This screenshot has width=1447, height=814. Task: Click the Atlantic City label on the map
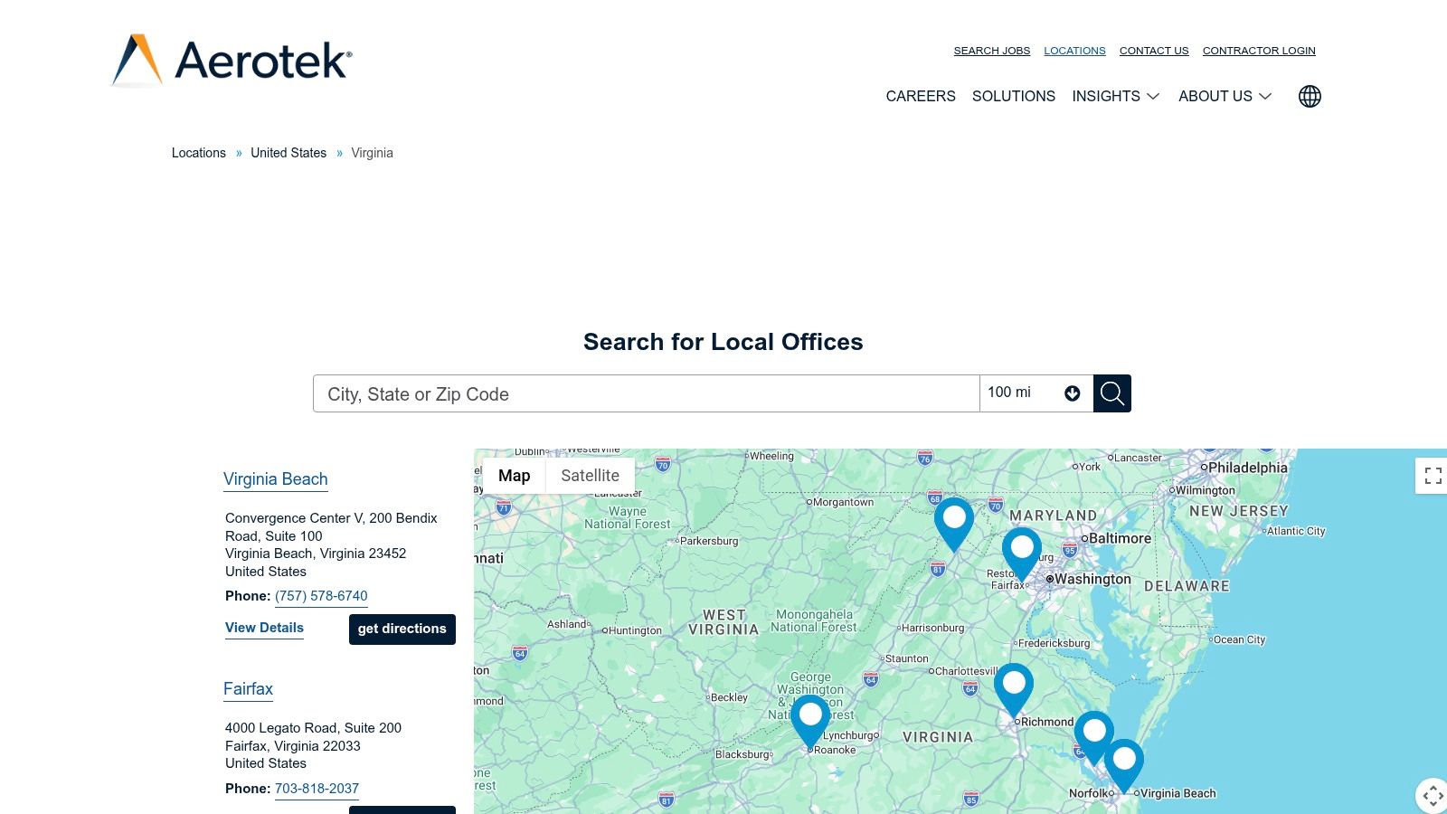(1296, 531)
